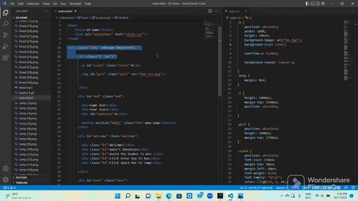Click div#b.b breadcrumb item

click(121, 17)
